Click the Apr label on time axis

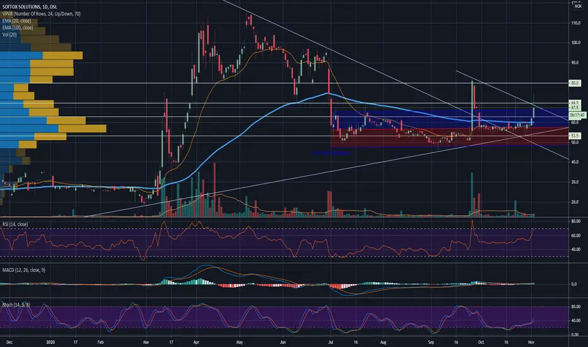pyautogui.click(x=196, y=342)
